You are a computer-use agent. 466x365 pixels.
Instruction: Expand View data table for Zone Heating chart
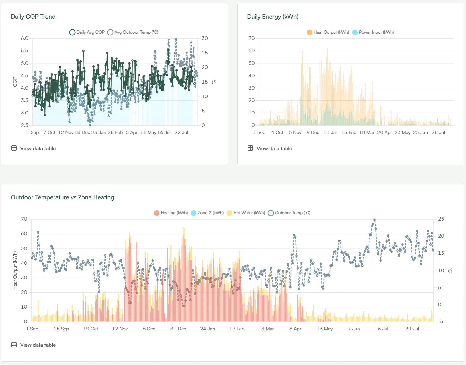38,345
